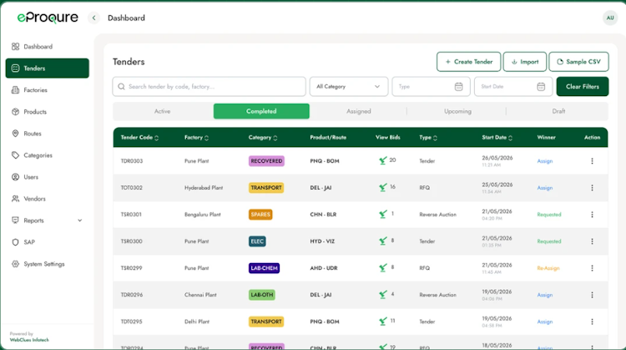Focus the tender search field
This screenshot has width=626, height=350.
pos(210,86)
